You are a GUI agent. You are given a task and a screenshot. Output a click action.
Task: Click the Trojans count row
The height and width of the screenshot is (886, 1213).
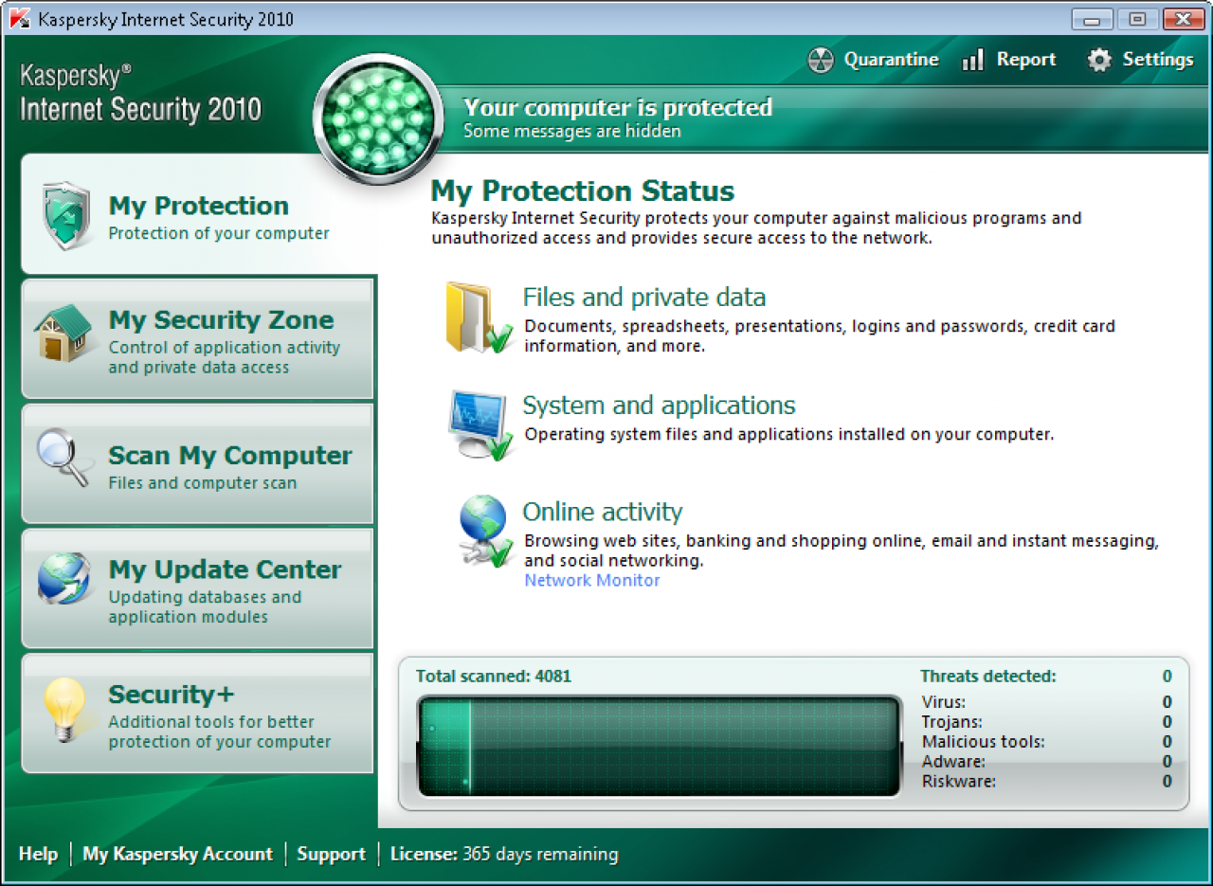click(1047, 722)
